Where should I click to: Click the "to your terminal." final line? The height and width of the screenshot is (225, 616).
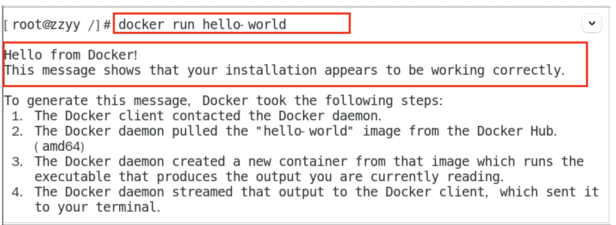point(97,207)
